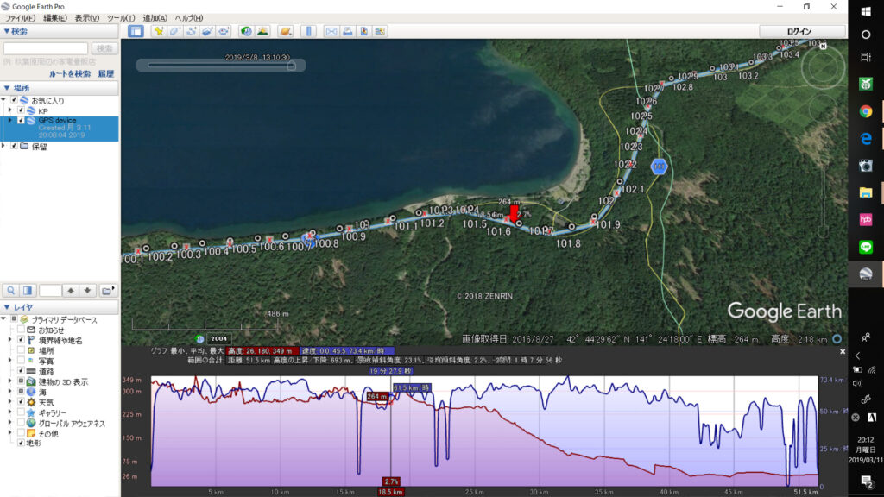Click the Add Placemark pin icon

coord(159,31)
